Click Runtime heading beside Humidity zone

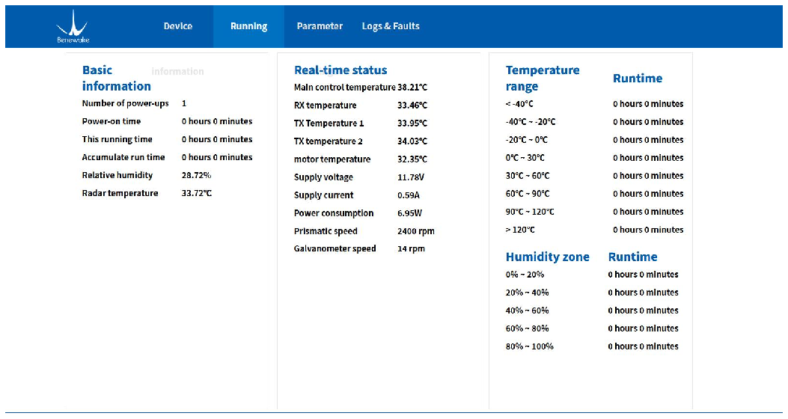coord(632,257)
